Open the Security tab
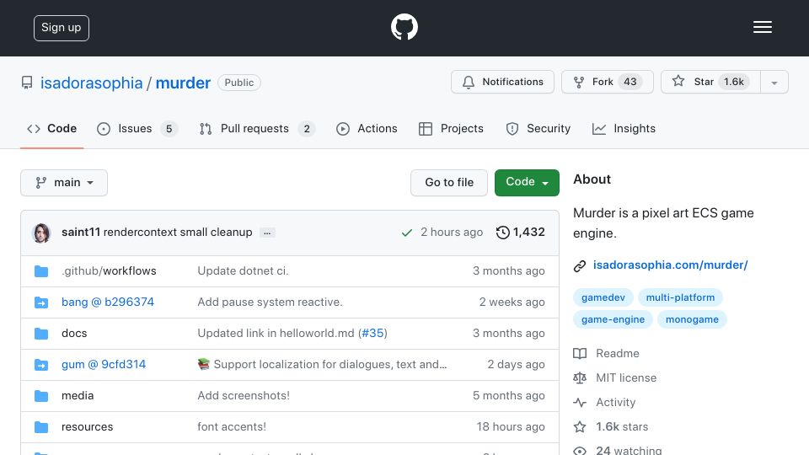 pos(538,128)
